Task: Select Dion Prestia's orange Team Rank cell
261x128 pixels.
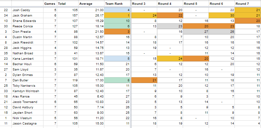Action: pos(118,32)
